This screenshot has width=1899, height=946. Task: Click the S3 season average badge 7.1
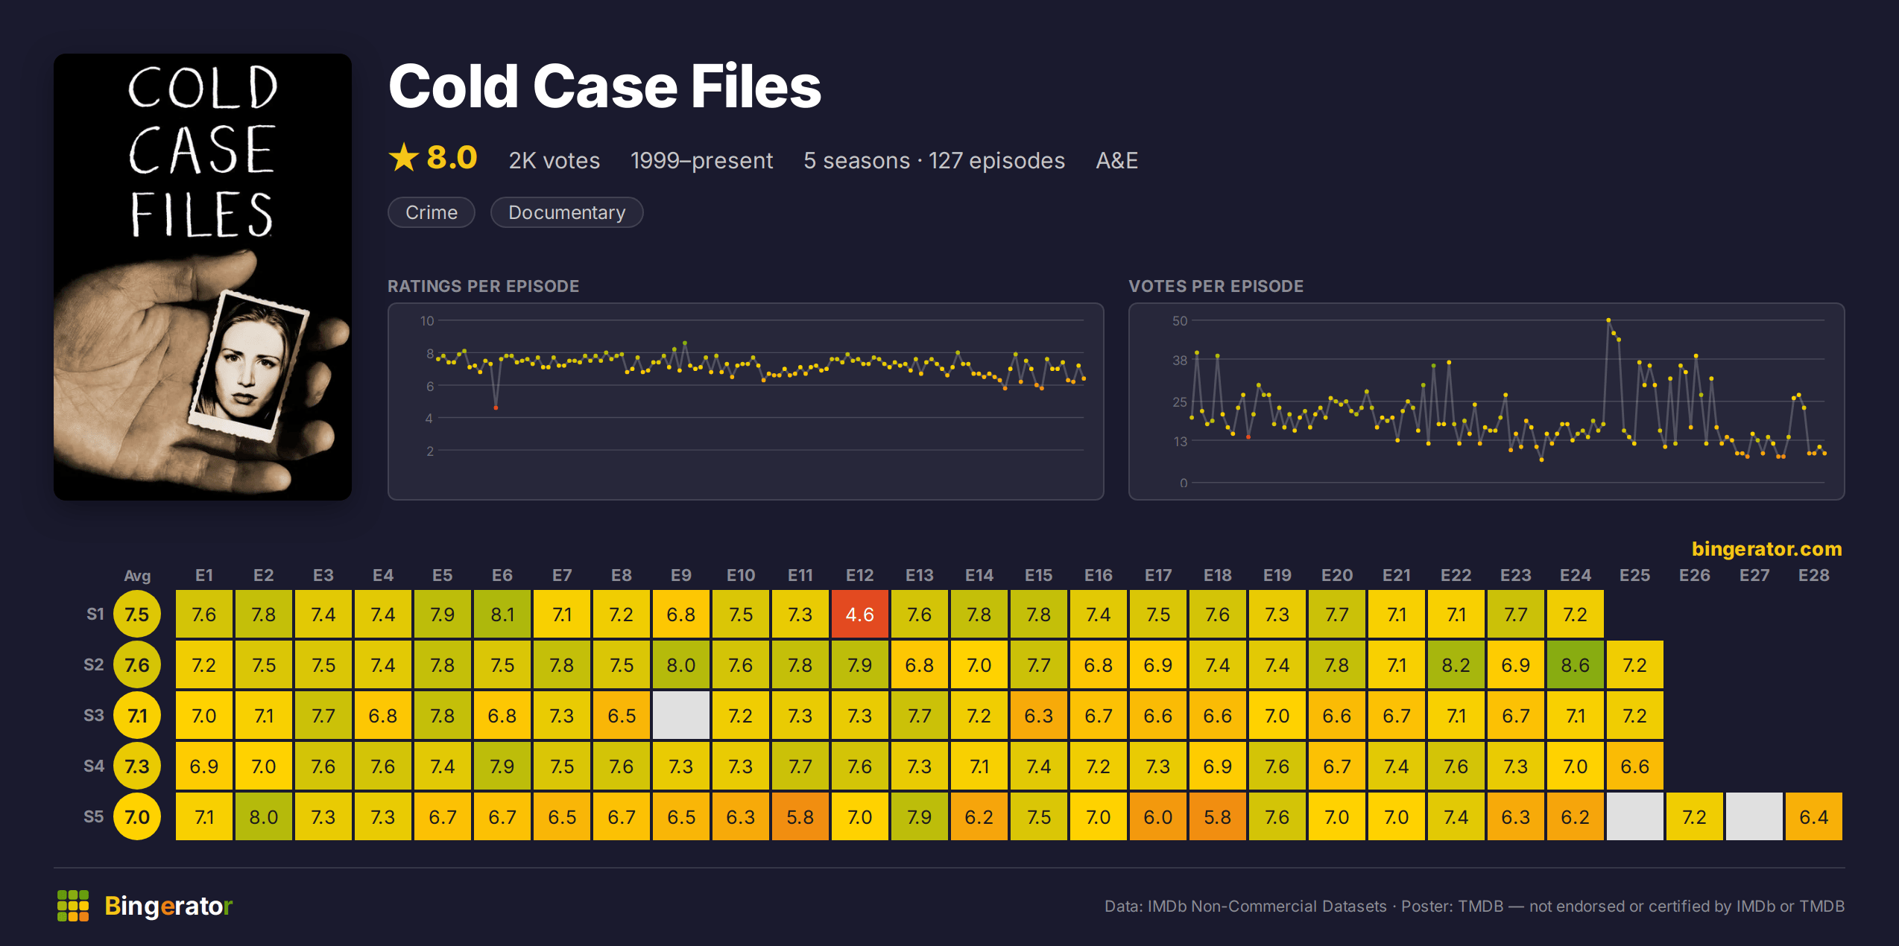click(x=137, y=716)
